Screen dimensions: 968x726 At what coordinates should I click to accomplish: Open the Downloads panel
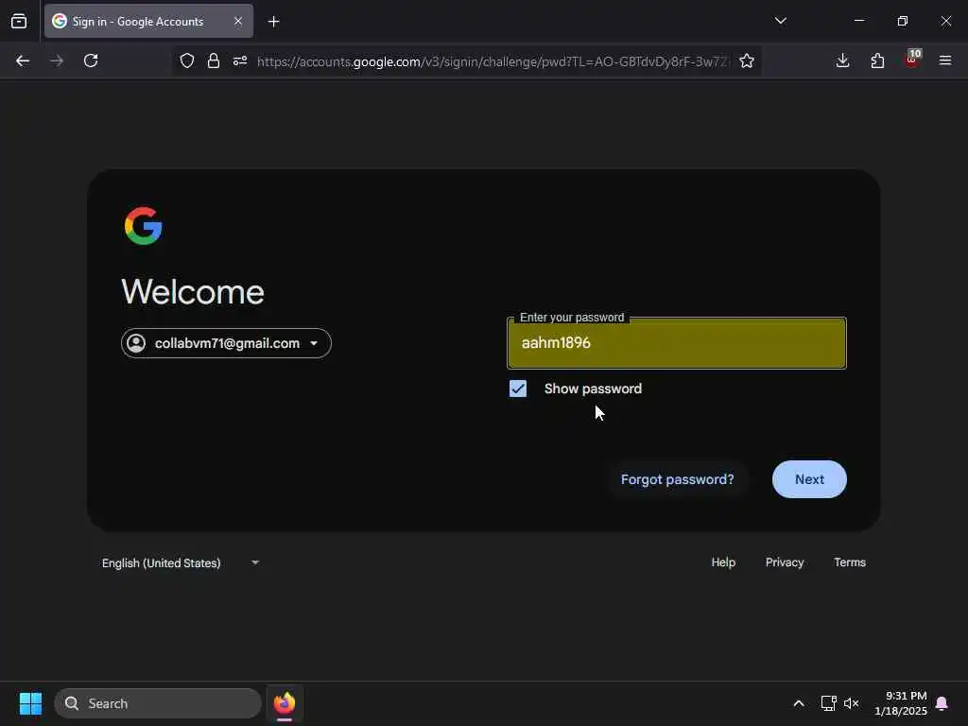tap(842, 60)
